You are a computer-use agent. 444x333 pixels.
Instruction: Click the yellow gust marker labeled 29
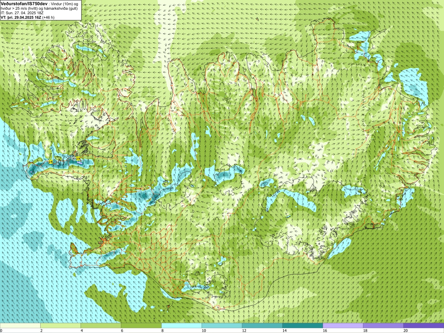78,158
